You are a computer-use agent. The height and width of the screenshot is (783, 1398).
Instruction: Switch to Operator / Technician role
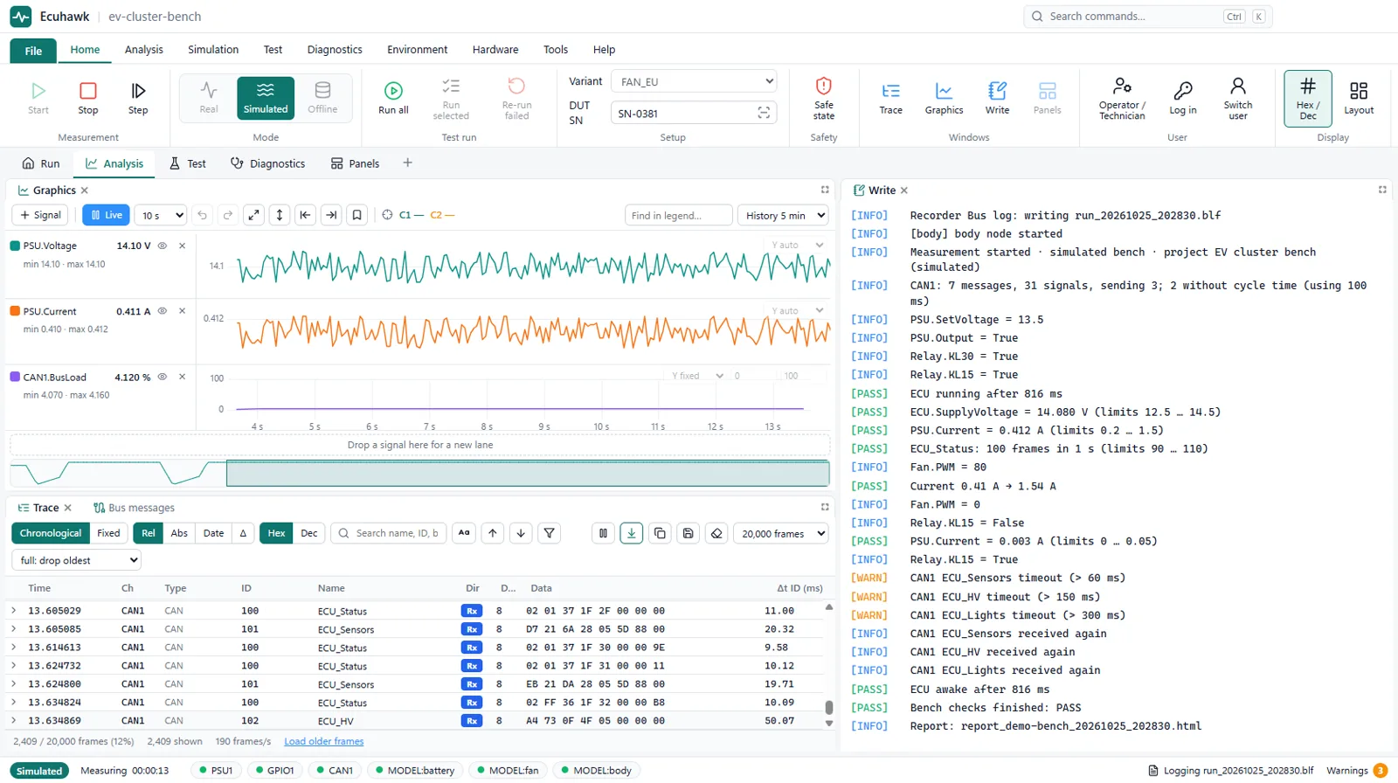1122,98
